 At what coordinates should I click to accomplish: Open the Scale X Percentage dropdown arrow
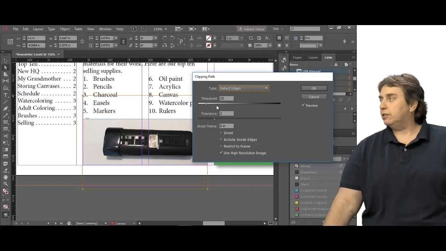pos(116,38)
